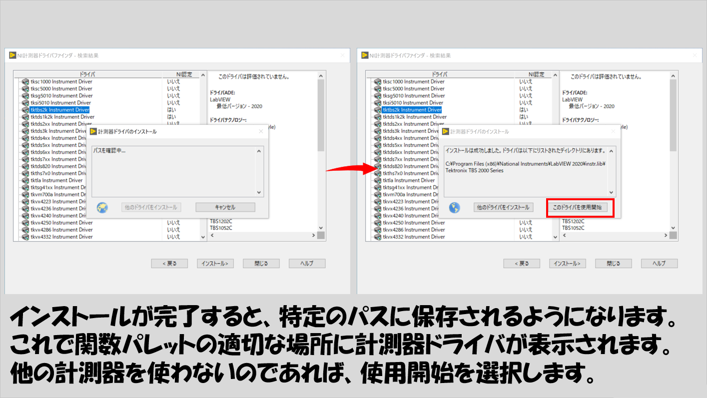Viewport: 707px width, 398px height.
Task: Click 'ドライバ' column header in left window
Action: tap(88, 74)
